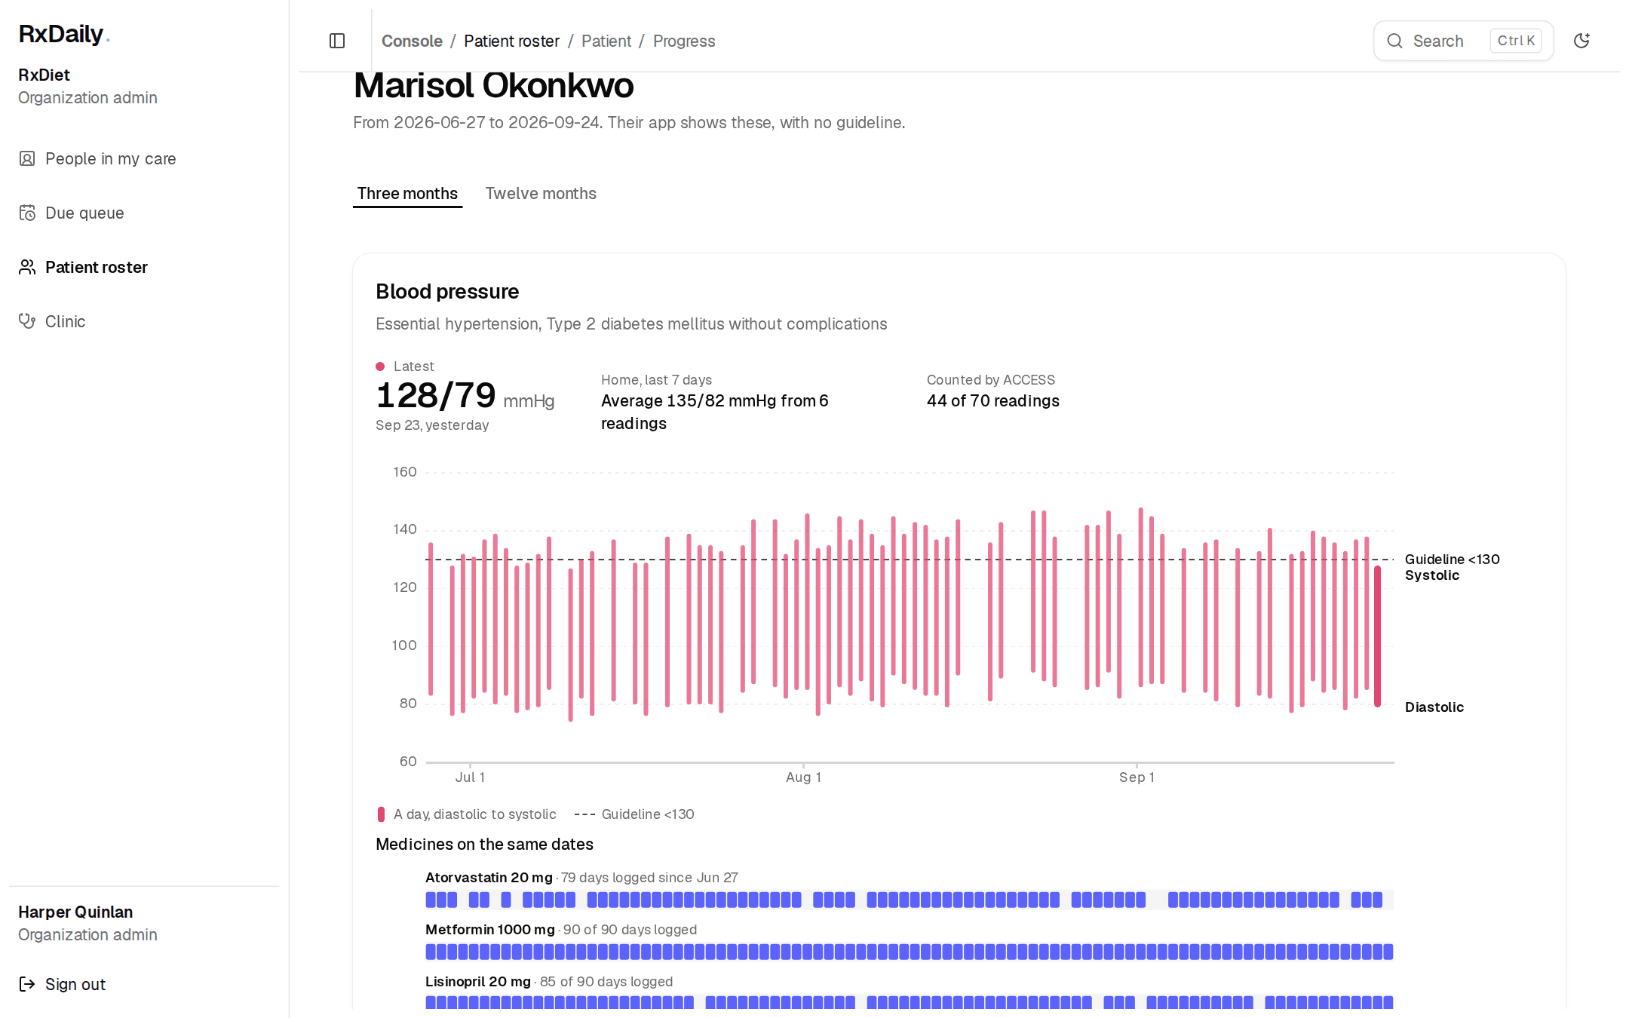
Task: Click the dashed Guideline <130 legend
Action: point(634,814)
